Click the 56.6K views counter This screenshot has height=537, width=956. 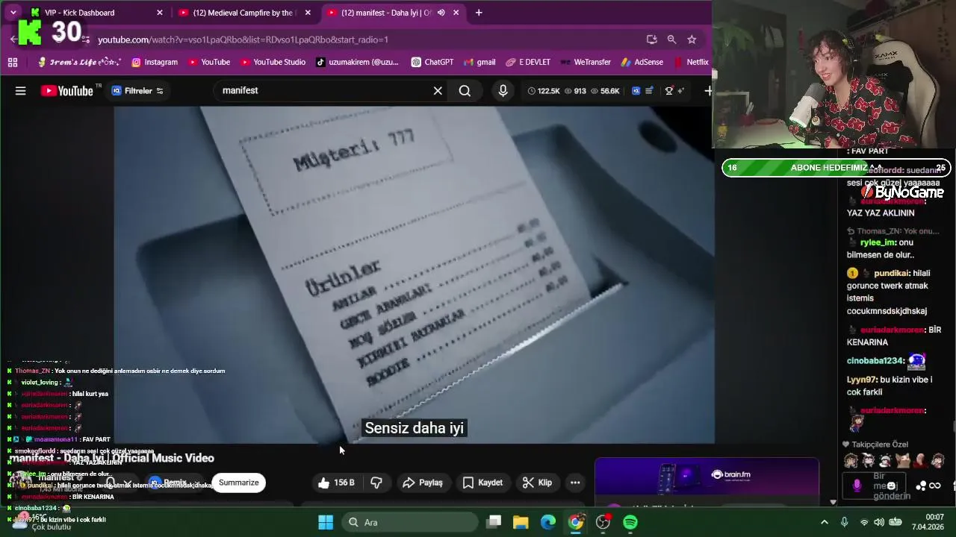point(605,91)
